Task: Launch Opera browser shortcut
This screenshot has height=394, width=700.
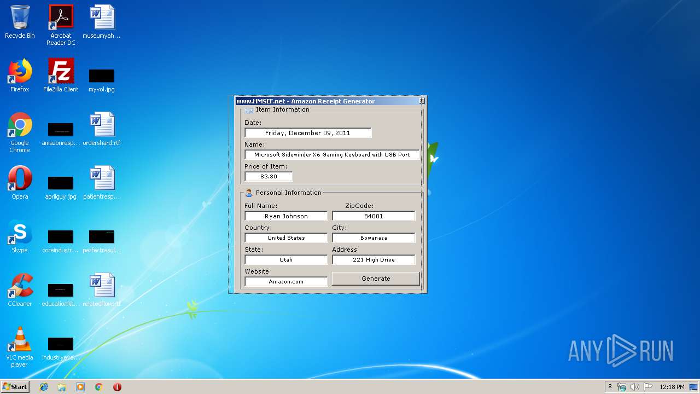Action: pos(20,183)
